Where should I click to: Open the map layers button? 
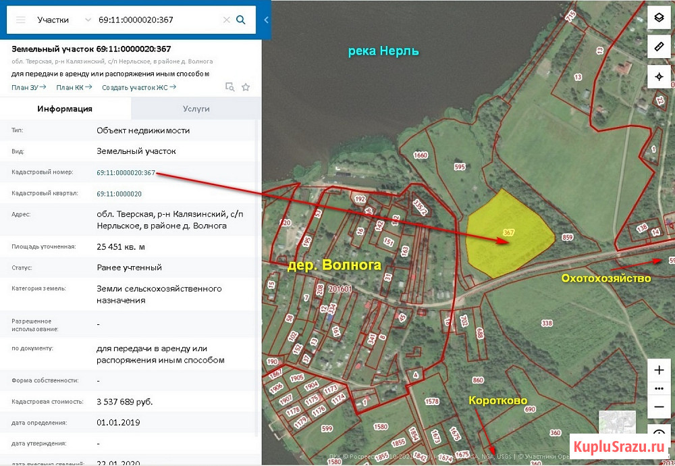click(x=659, y=18)
